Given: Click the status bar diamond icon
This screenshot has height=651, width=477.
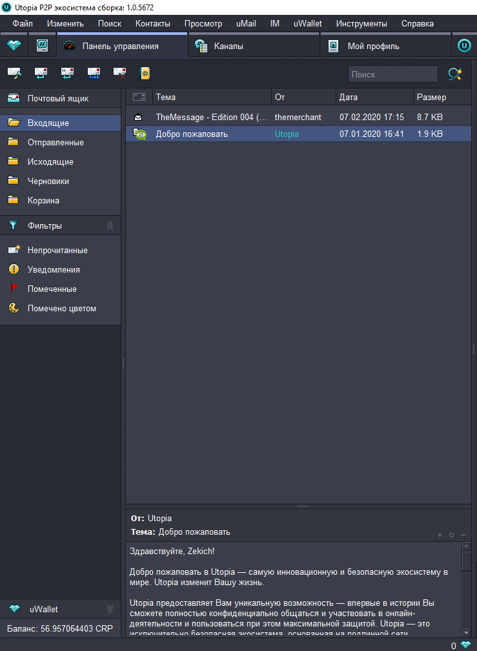Looking at the screenshot, I should [x=466, y=645].
